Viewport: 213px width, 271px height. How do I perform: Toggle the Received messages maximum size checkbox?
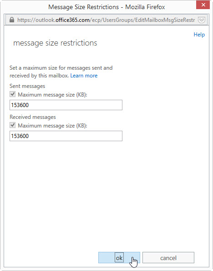(12, 125)
